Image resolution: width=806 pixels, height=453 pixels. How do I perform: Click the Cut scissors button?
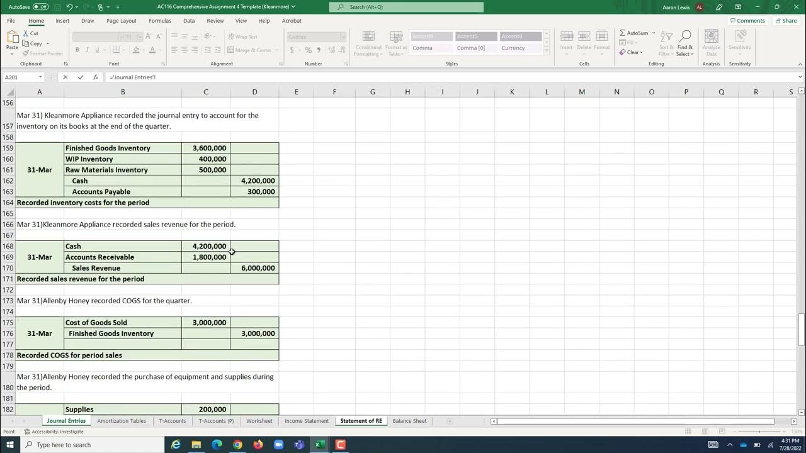31,33
